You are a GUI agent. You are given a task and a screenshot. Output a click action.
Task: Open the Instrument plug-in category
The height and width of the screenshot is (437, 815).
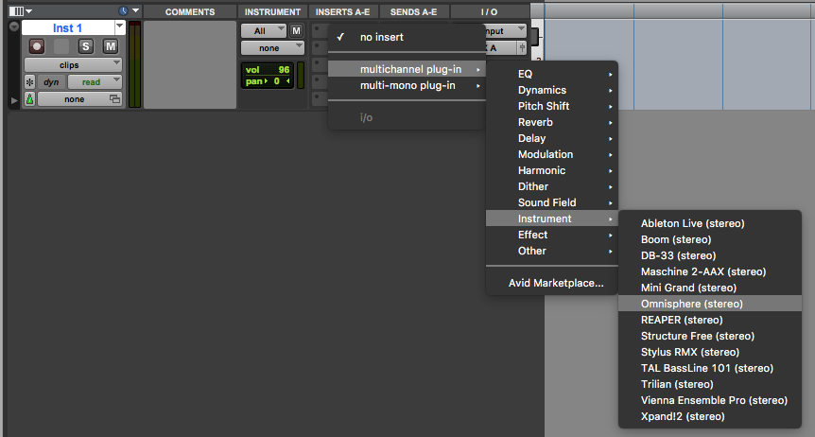pyautogui.click(x=552, y=219)
